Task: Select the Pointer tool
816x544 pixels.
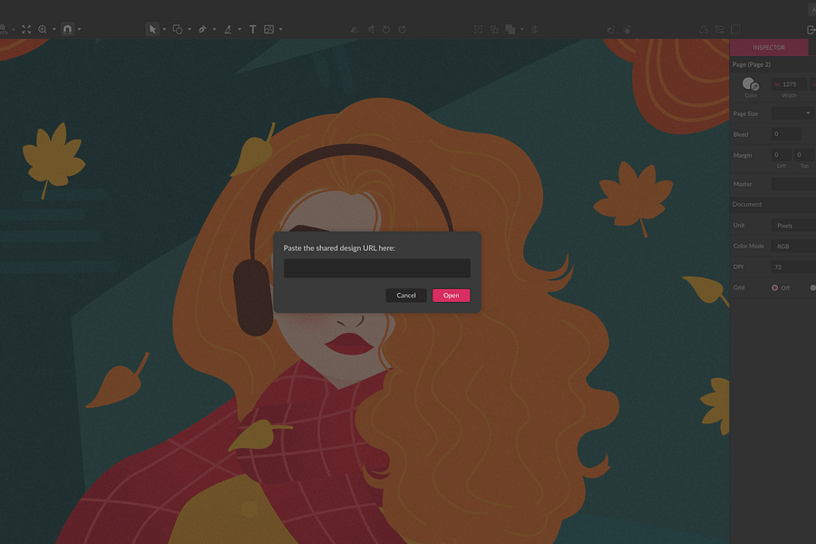Action: pyautogui.click(x=152, y=29)
